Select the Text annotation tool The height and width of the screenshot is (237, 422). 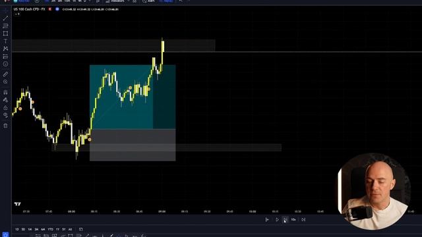coord(5,41)
